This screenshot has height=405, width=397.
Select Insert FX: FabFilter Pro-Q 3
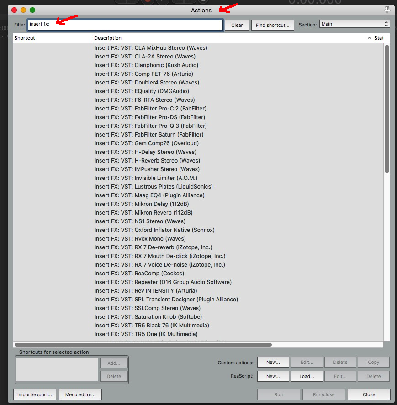coord(150,126)
